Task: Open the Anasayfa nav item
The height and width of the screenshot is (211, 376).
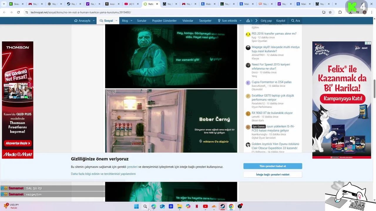Action: tap(82, 21)
